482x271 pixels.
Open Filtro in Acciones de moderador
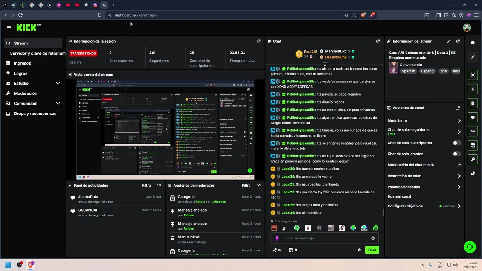(x=246, y=186)
